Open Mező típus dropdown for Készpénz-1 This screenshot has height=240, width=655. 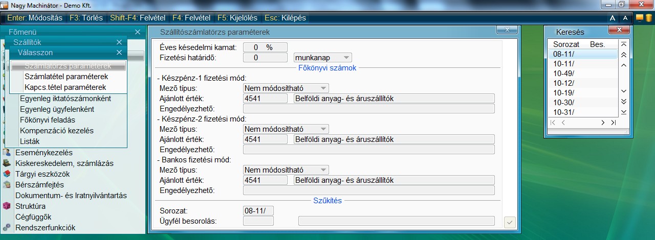(x=286, y=88)
